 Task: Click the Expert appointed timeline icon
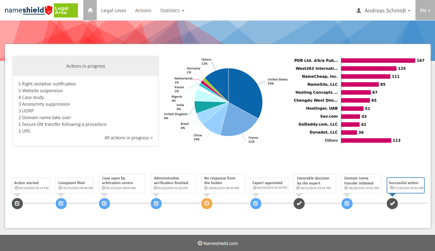[x=256, y=203]
